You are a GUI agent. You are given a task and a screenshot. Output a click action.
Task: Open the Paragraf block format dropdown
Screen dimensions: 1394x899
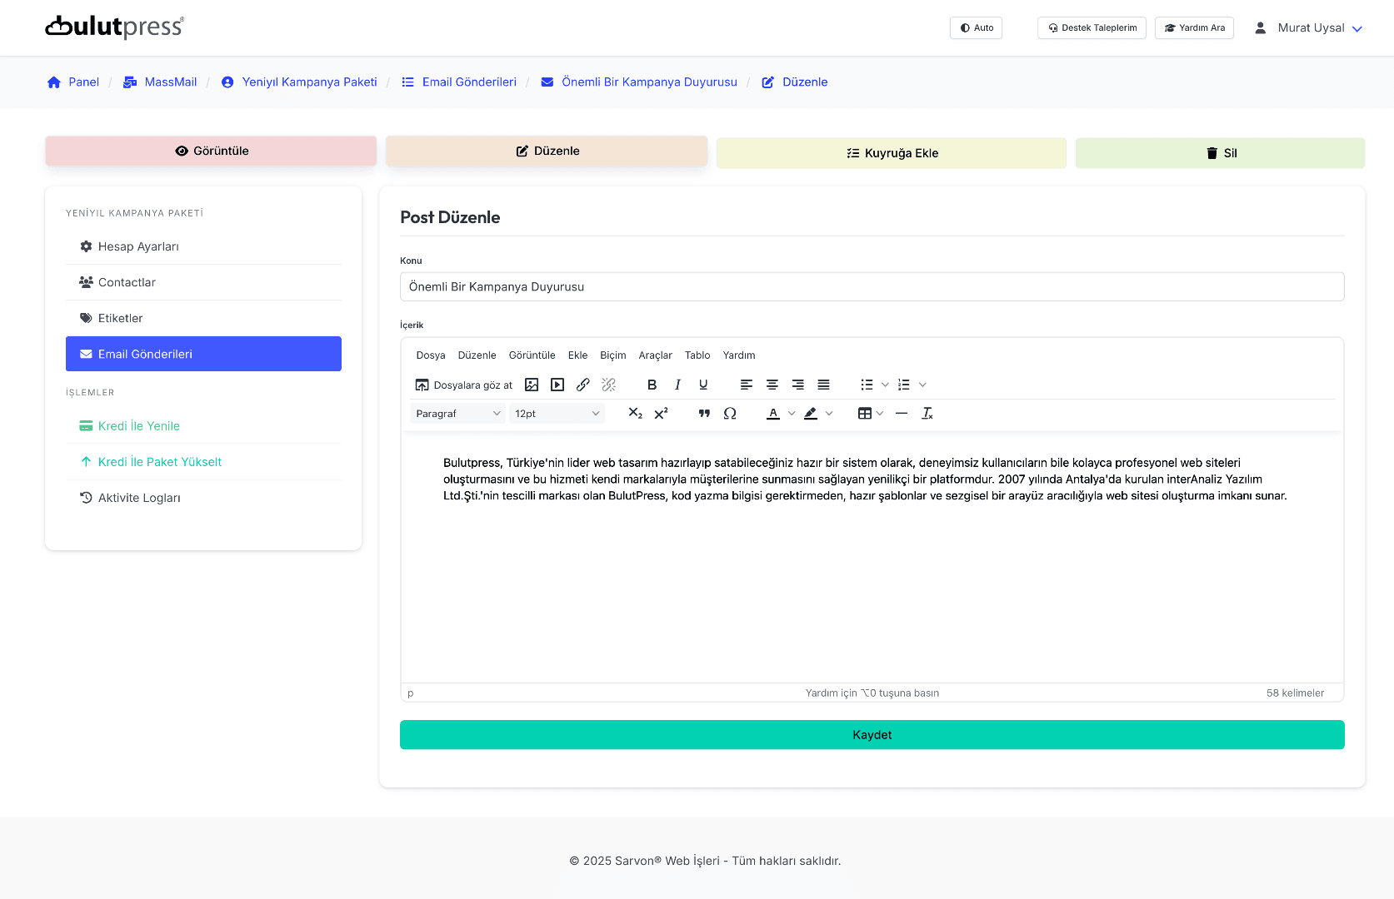(x=457, y=414)
